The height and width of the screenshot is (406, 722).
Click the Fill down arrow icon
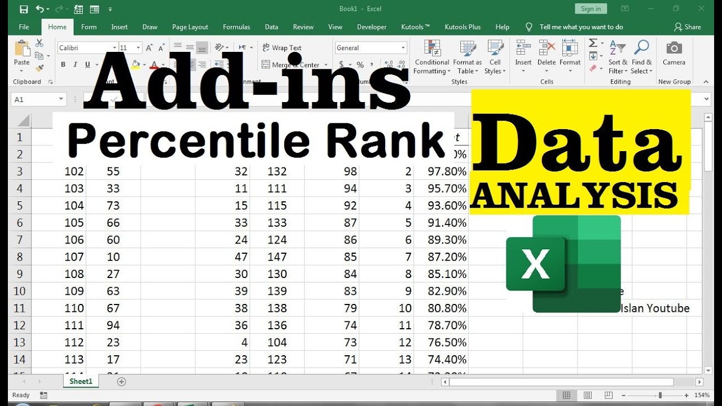point(593,56)
